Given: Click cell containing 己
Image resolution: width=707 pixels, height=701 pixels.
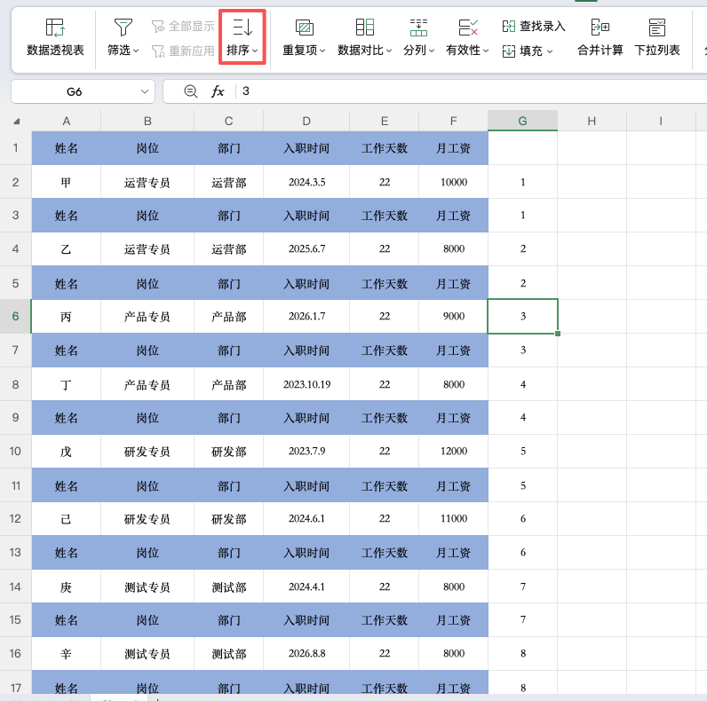Looking at the screenshot, I should click(67, 518).
